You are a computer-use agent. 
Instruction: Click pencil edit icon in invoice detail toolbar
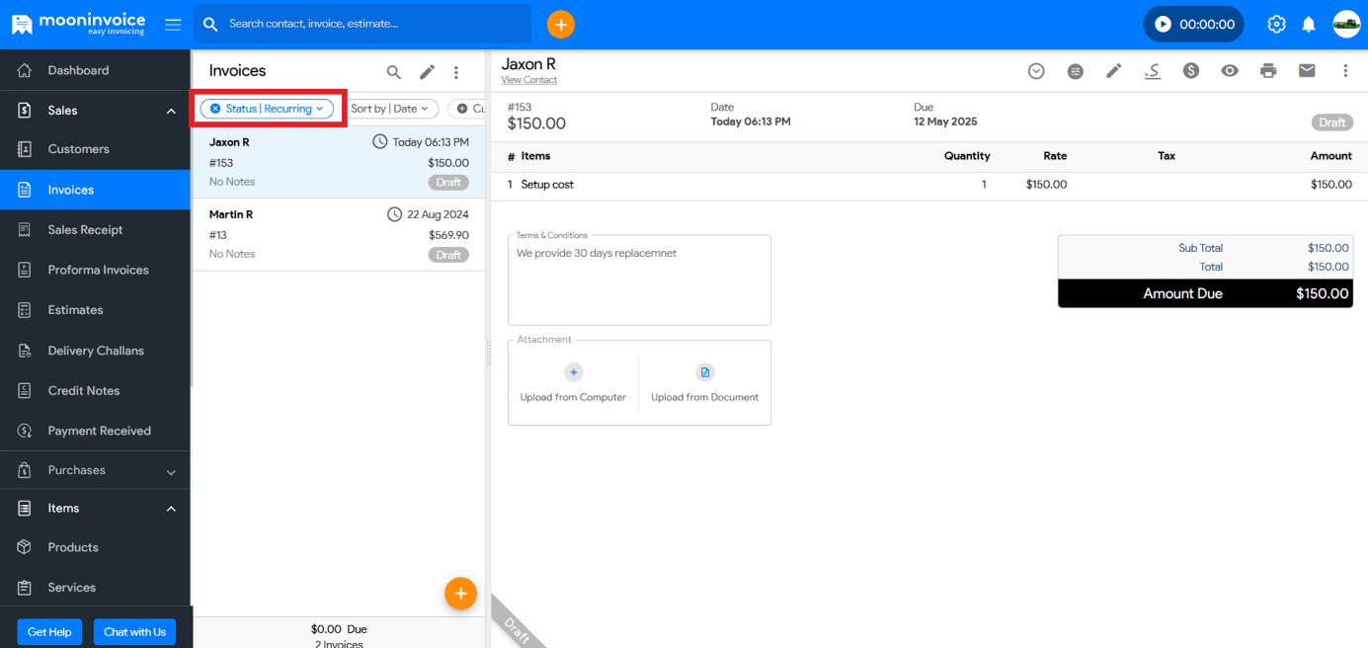[1113, 71]
